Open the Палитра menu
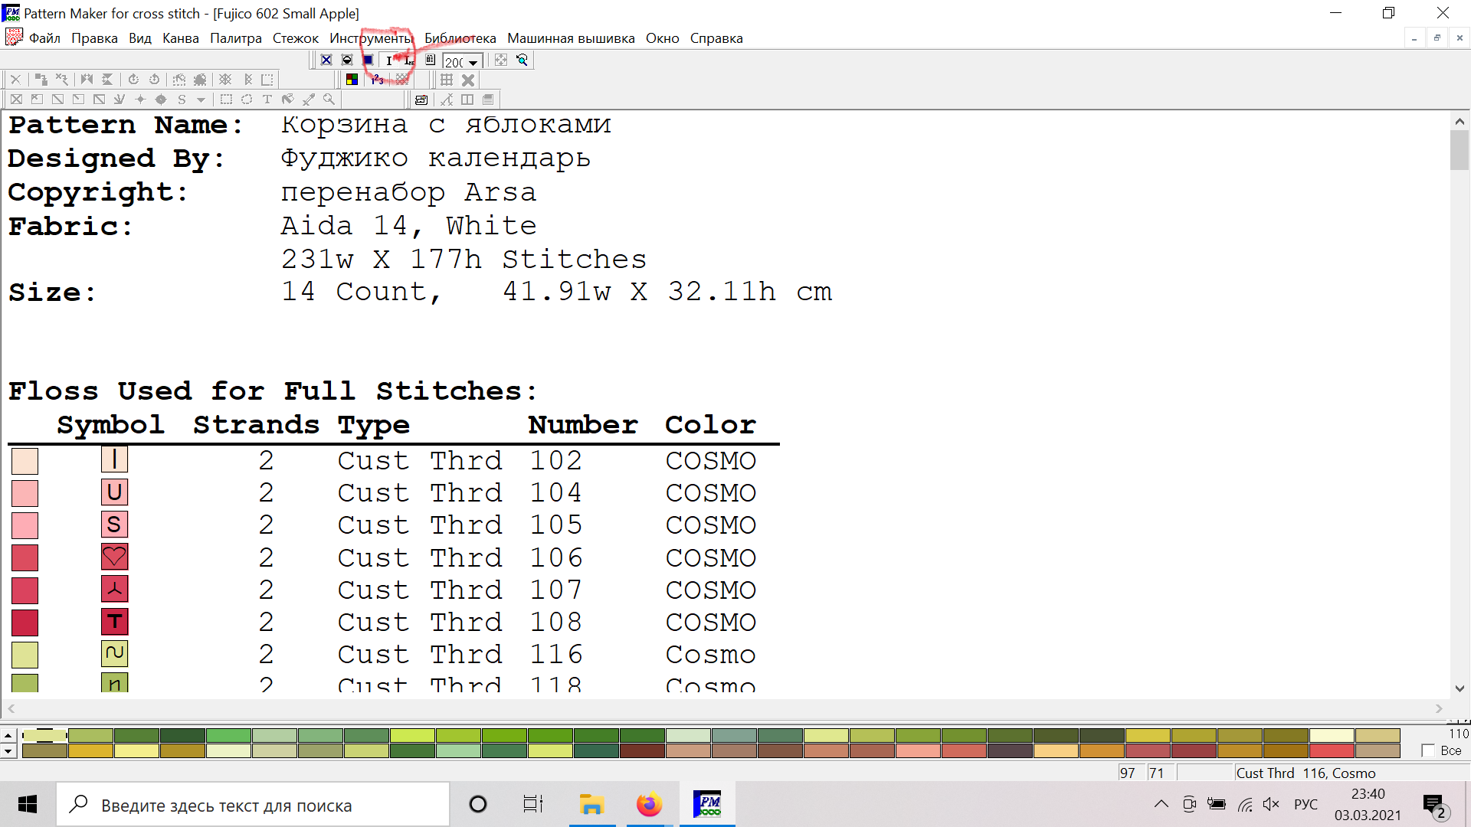The height and width of the screenshot is (827, 1471). 235,38
